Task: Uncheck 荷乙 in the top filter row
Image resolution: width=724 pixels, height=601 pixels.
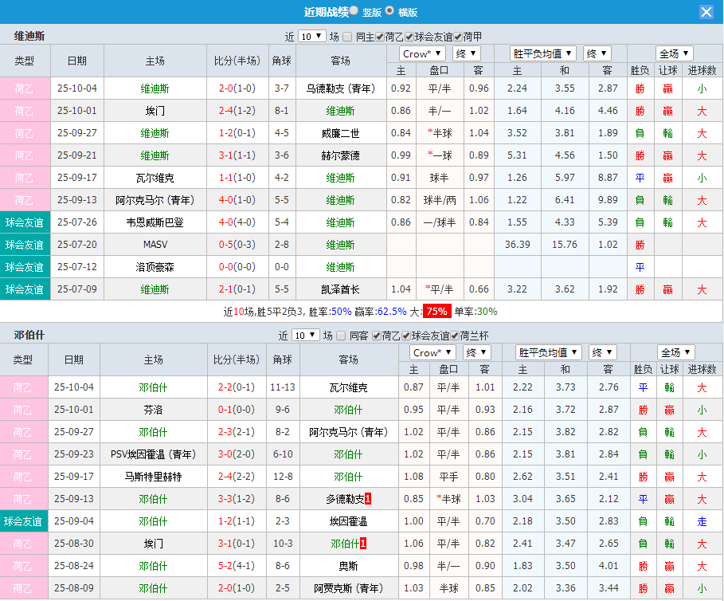Action: [379, 37]
